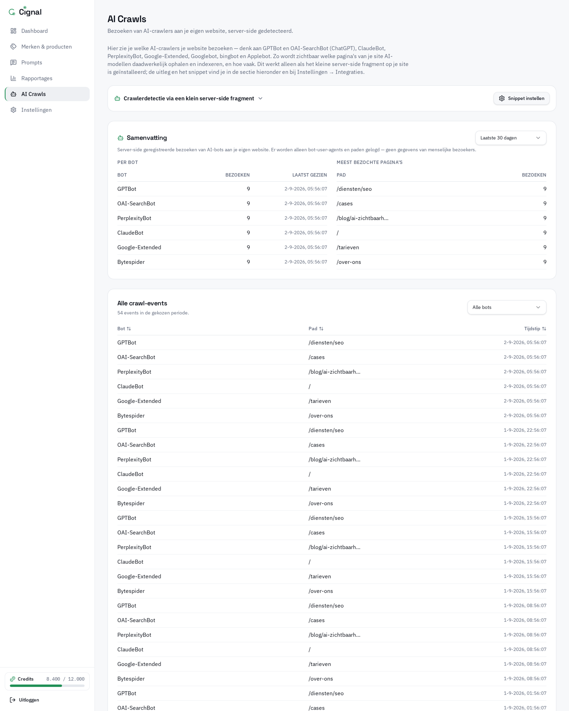This screenshot has width=569, height=711.
Task: Click the Cignal logo
Action: coord(25,12)
